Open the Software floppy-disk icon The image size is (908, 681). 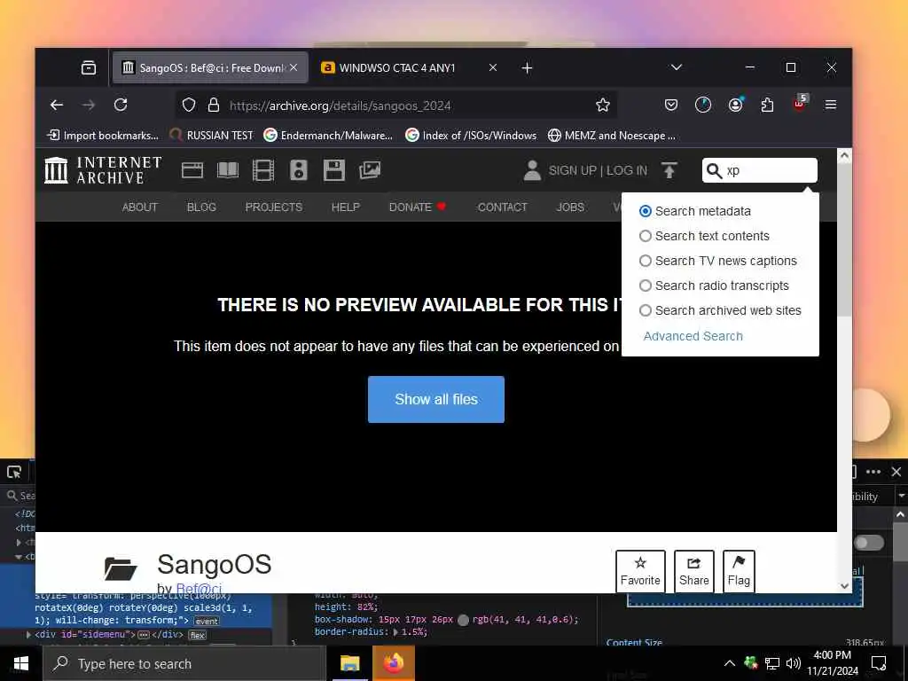(334, 170)
